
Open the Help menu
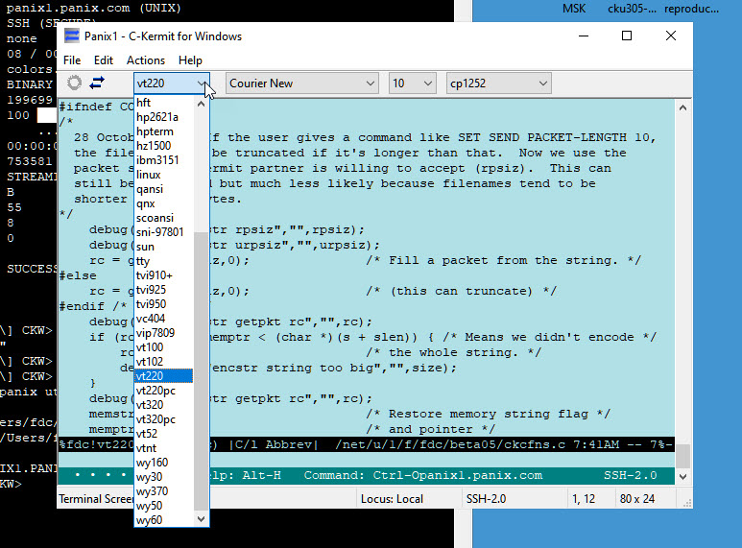pos(190,60)
